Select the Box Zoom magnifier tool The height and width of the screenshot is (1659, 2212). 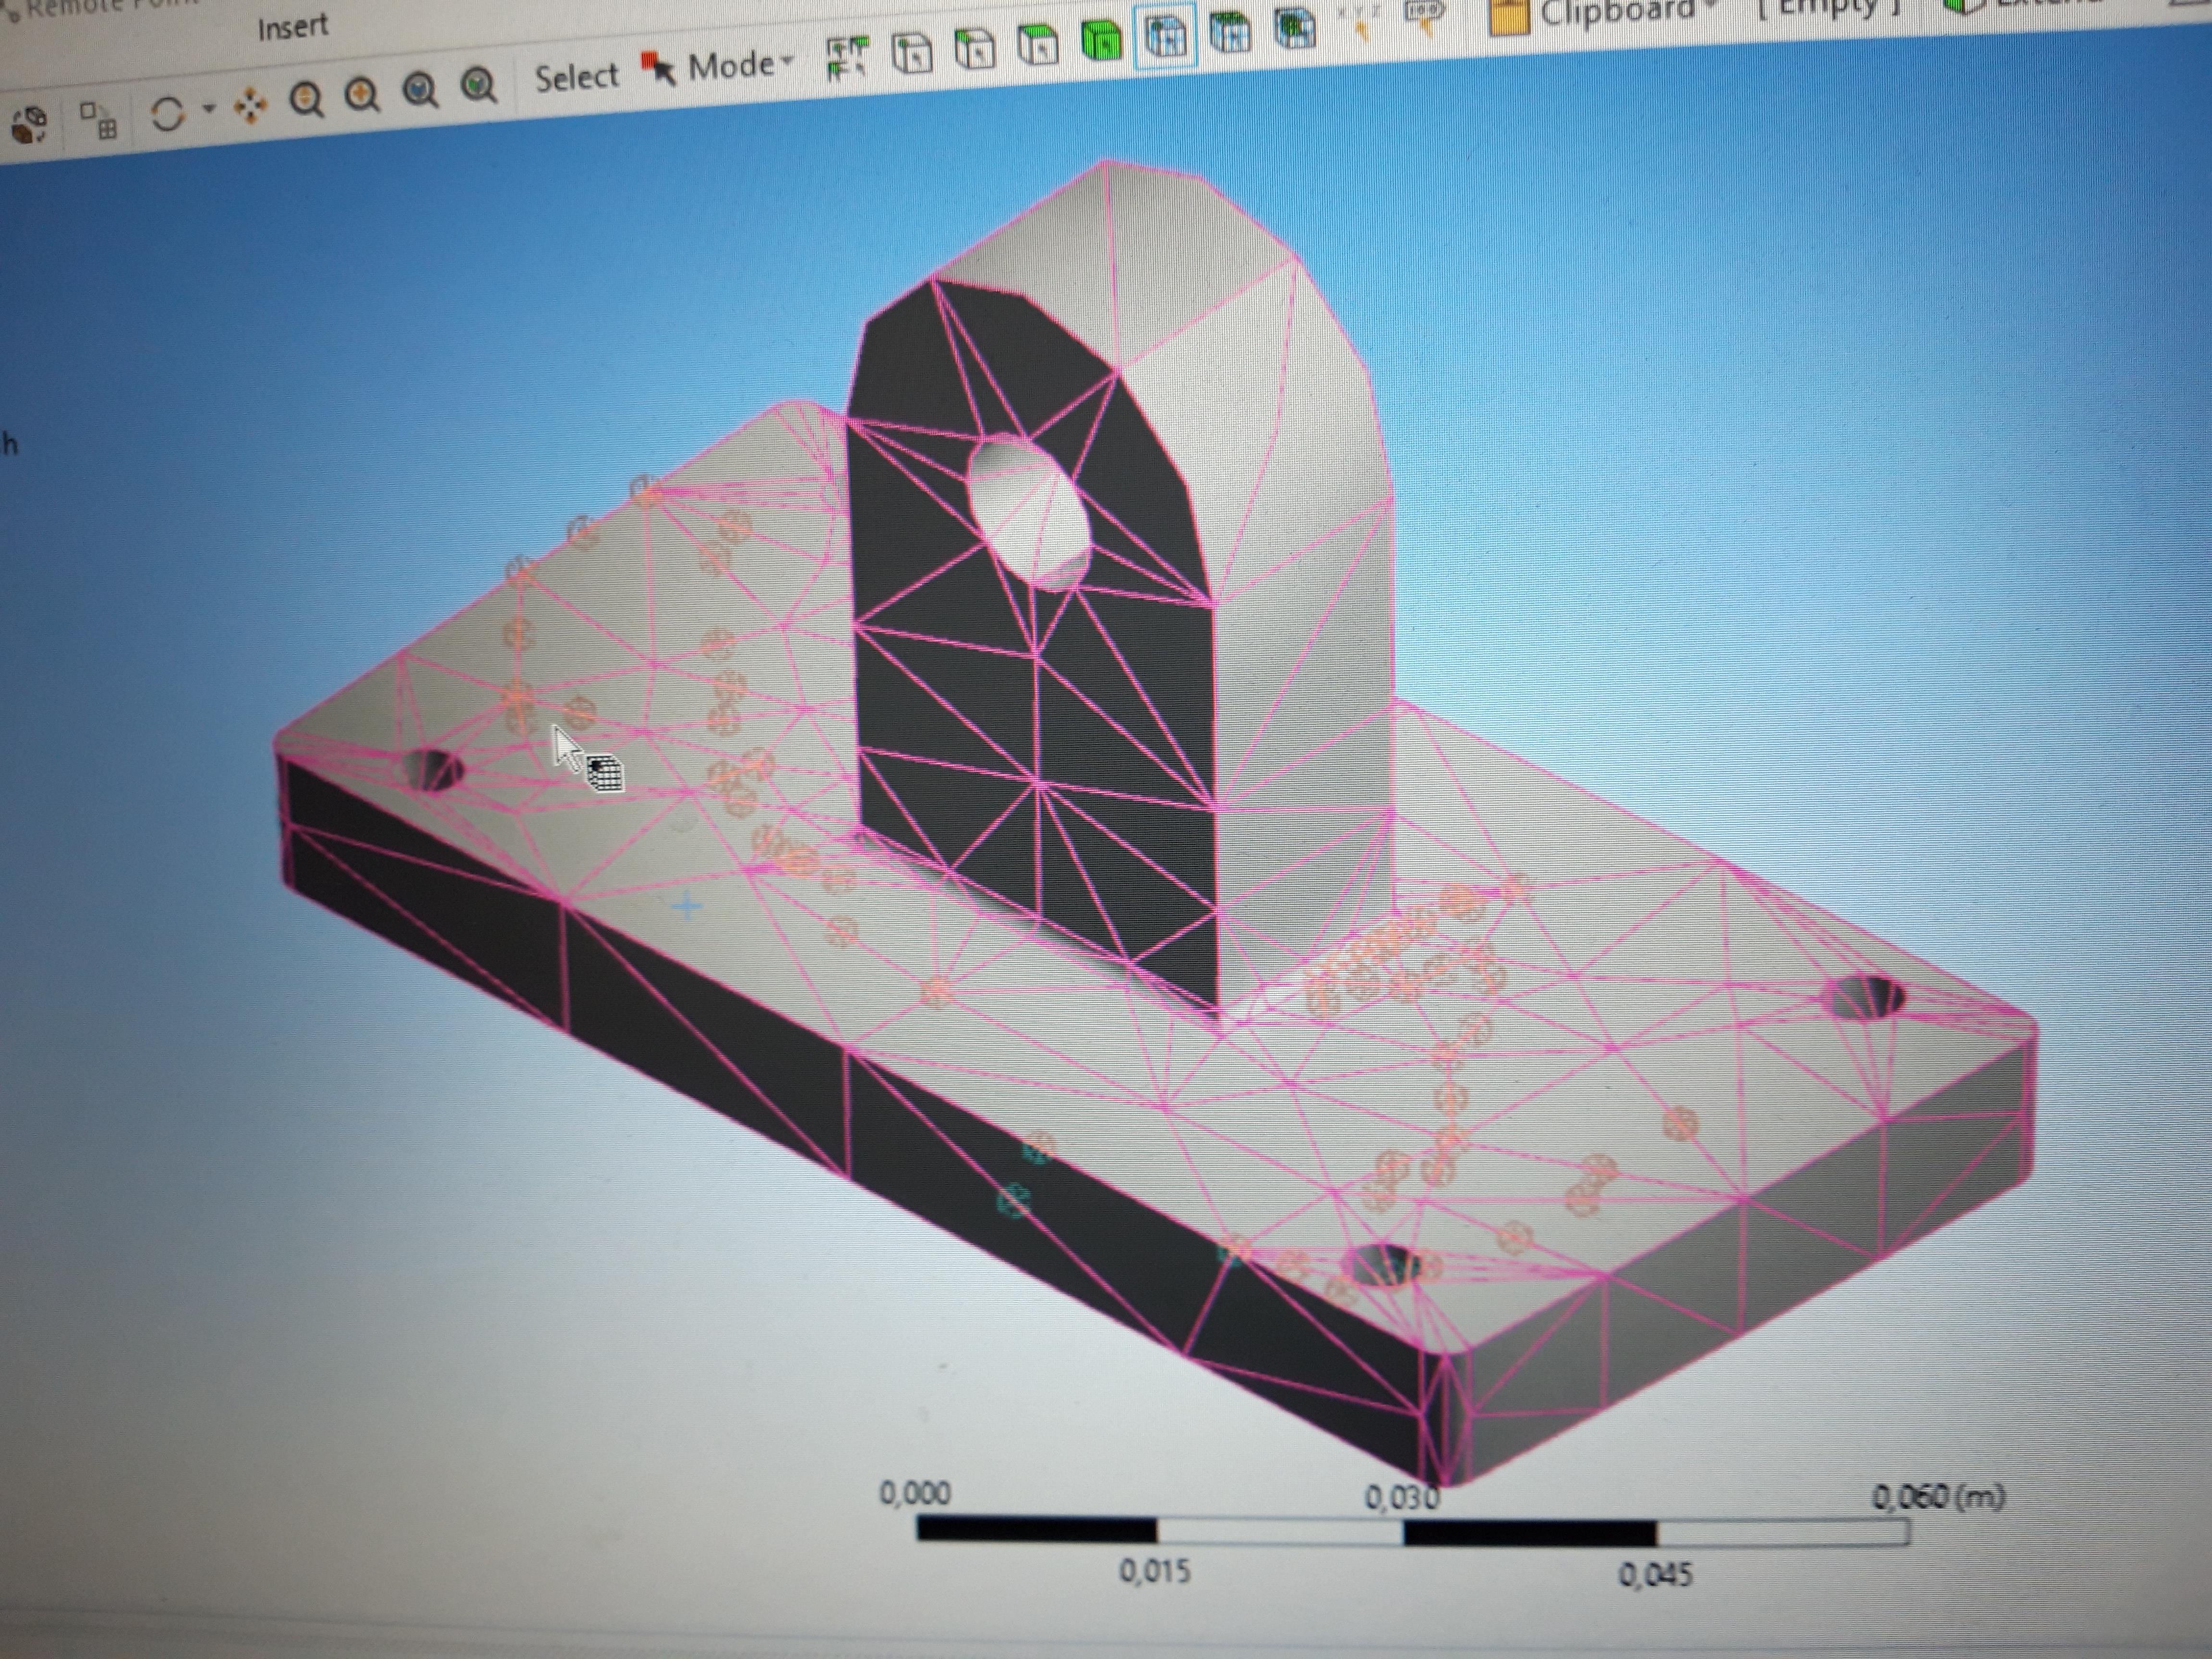363,95
